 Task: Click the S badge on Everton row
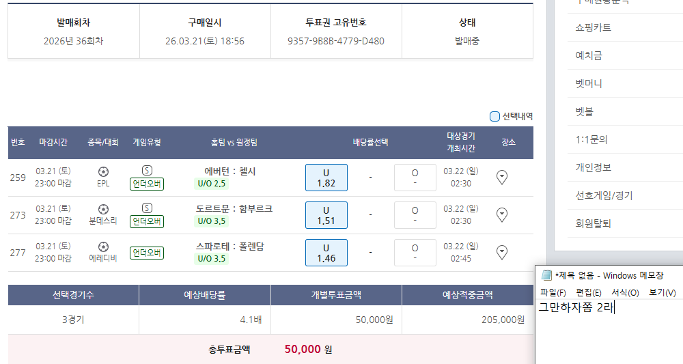click(147, 171)
